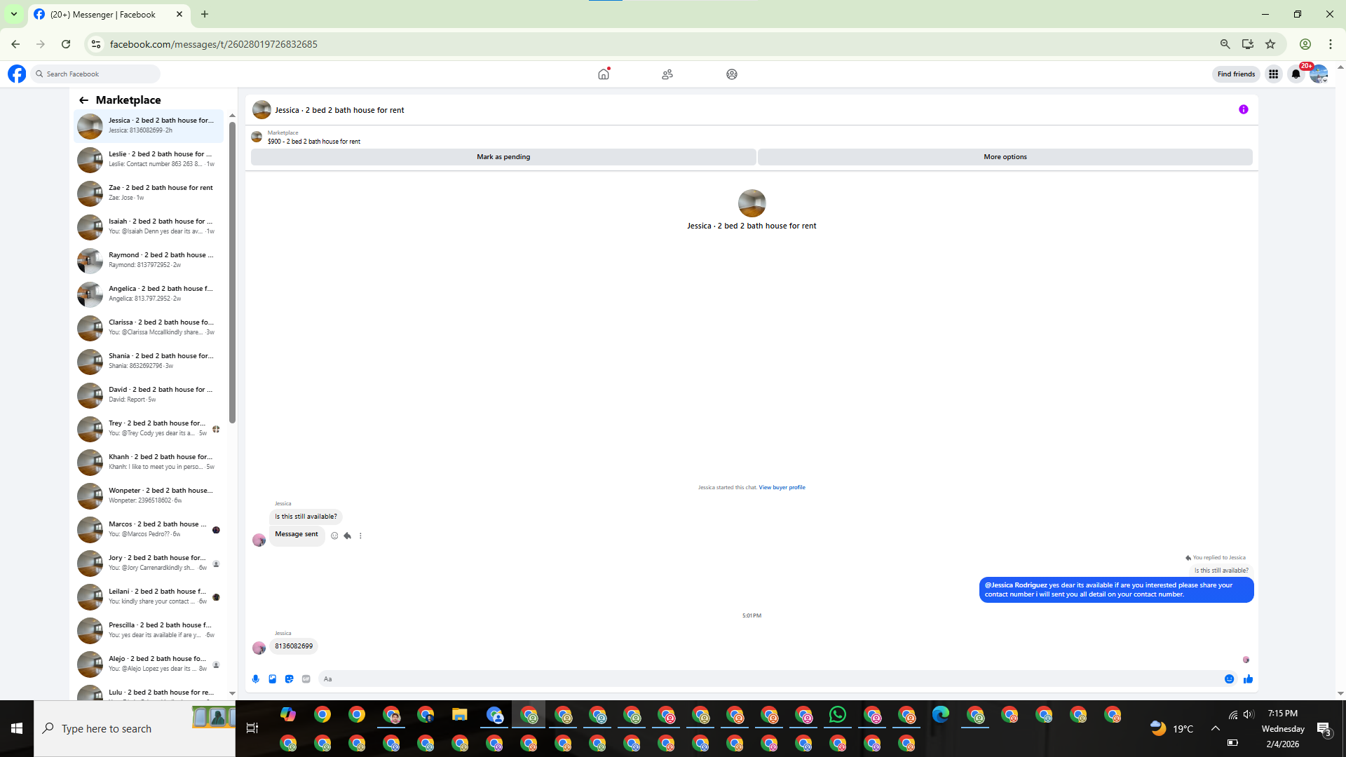
Task: Attach a photo using the image icon
Action: [x=272, y=678]
